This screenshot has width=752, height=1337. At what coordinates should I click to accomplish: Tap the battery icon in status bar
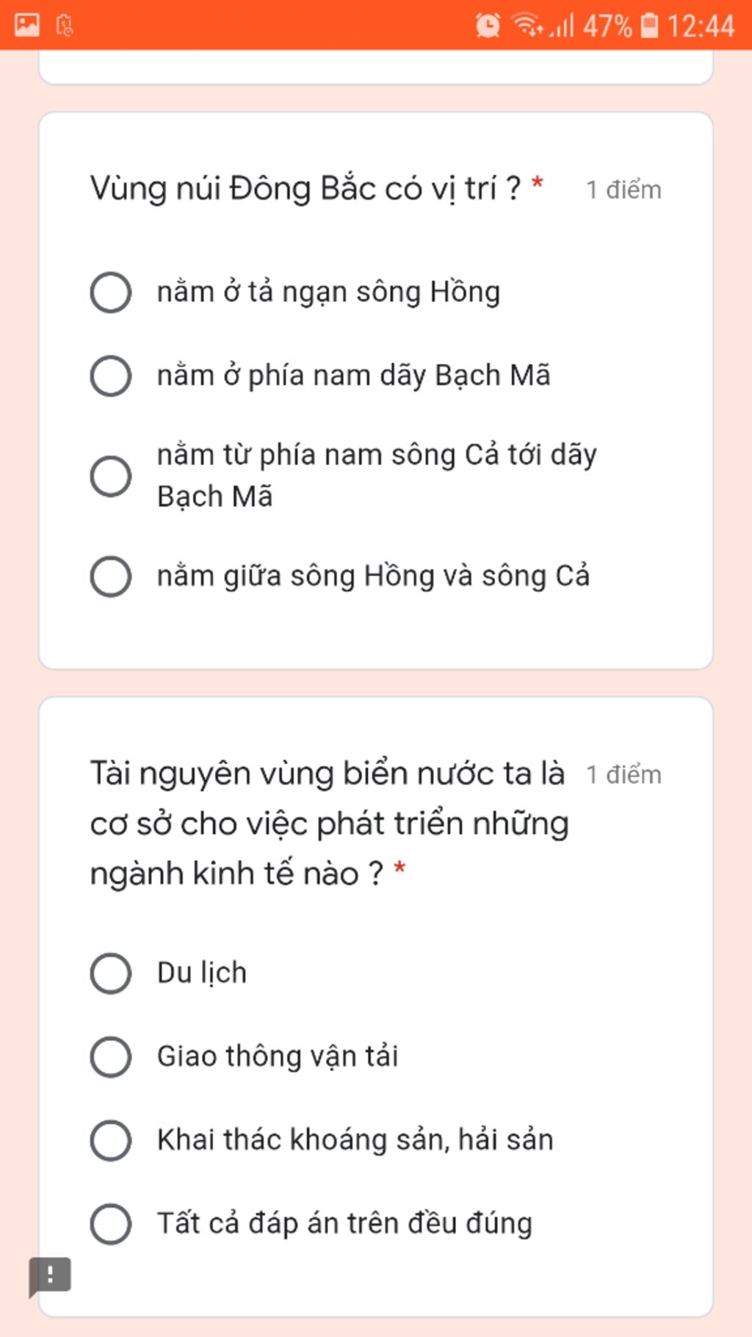[x=650, y=25]
